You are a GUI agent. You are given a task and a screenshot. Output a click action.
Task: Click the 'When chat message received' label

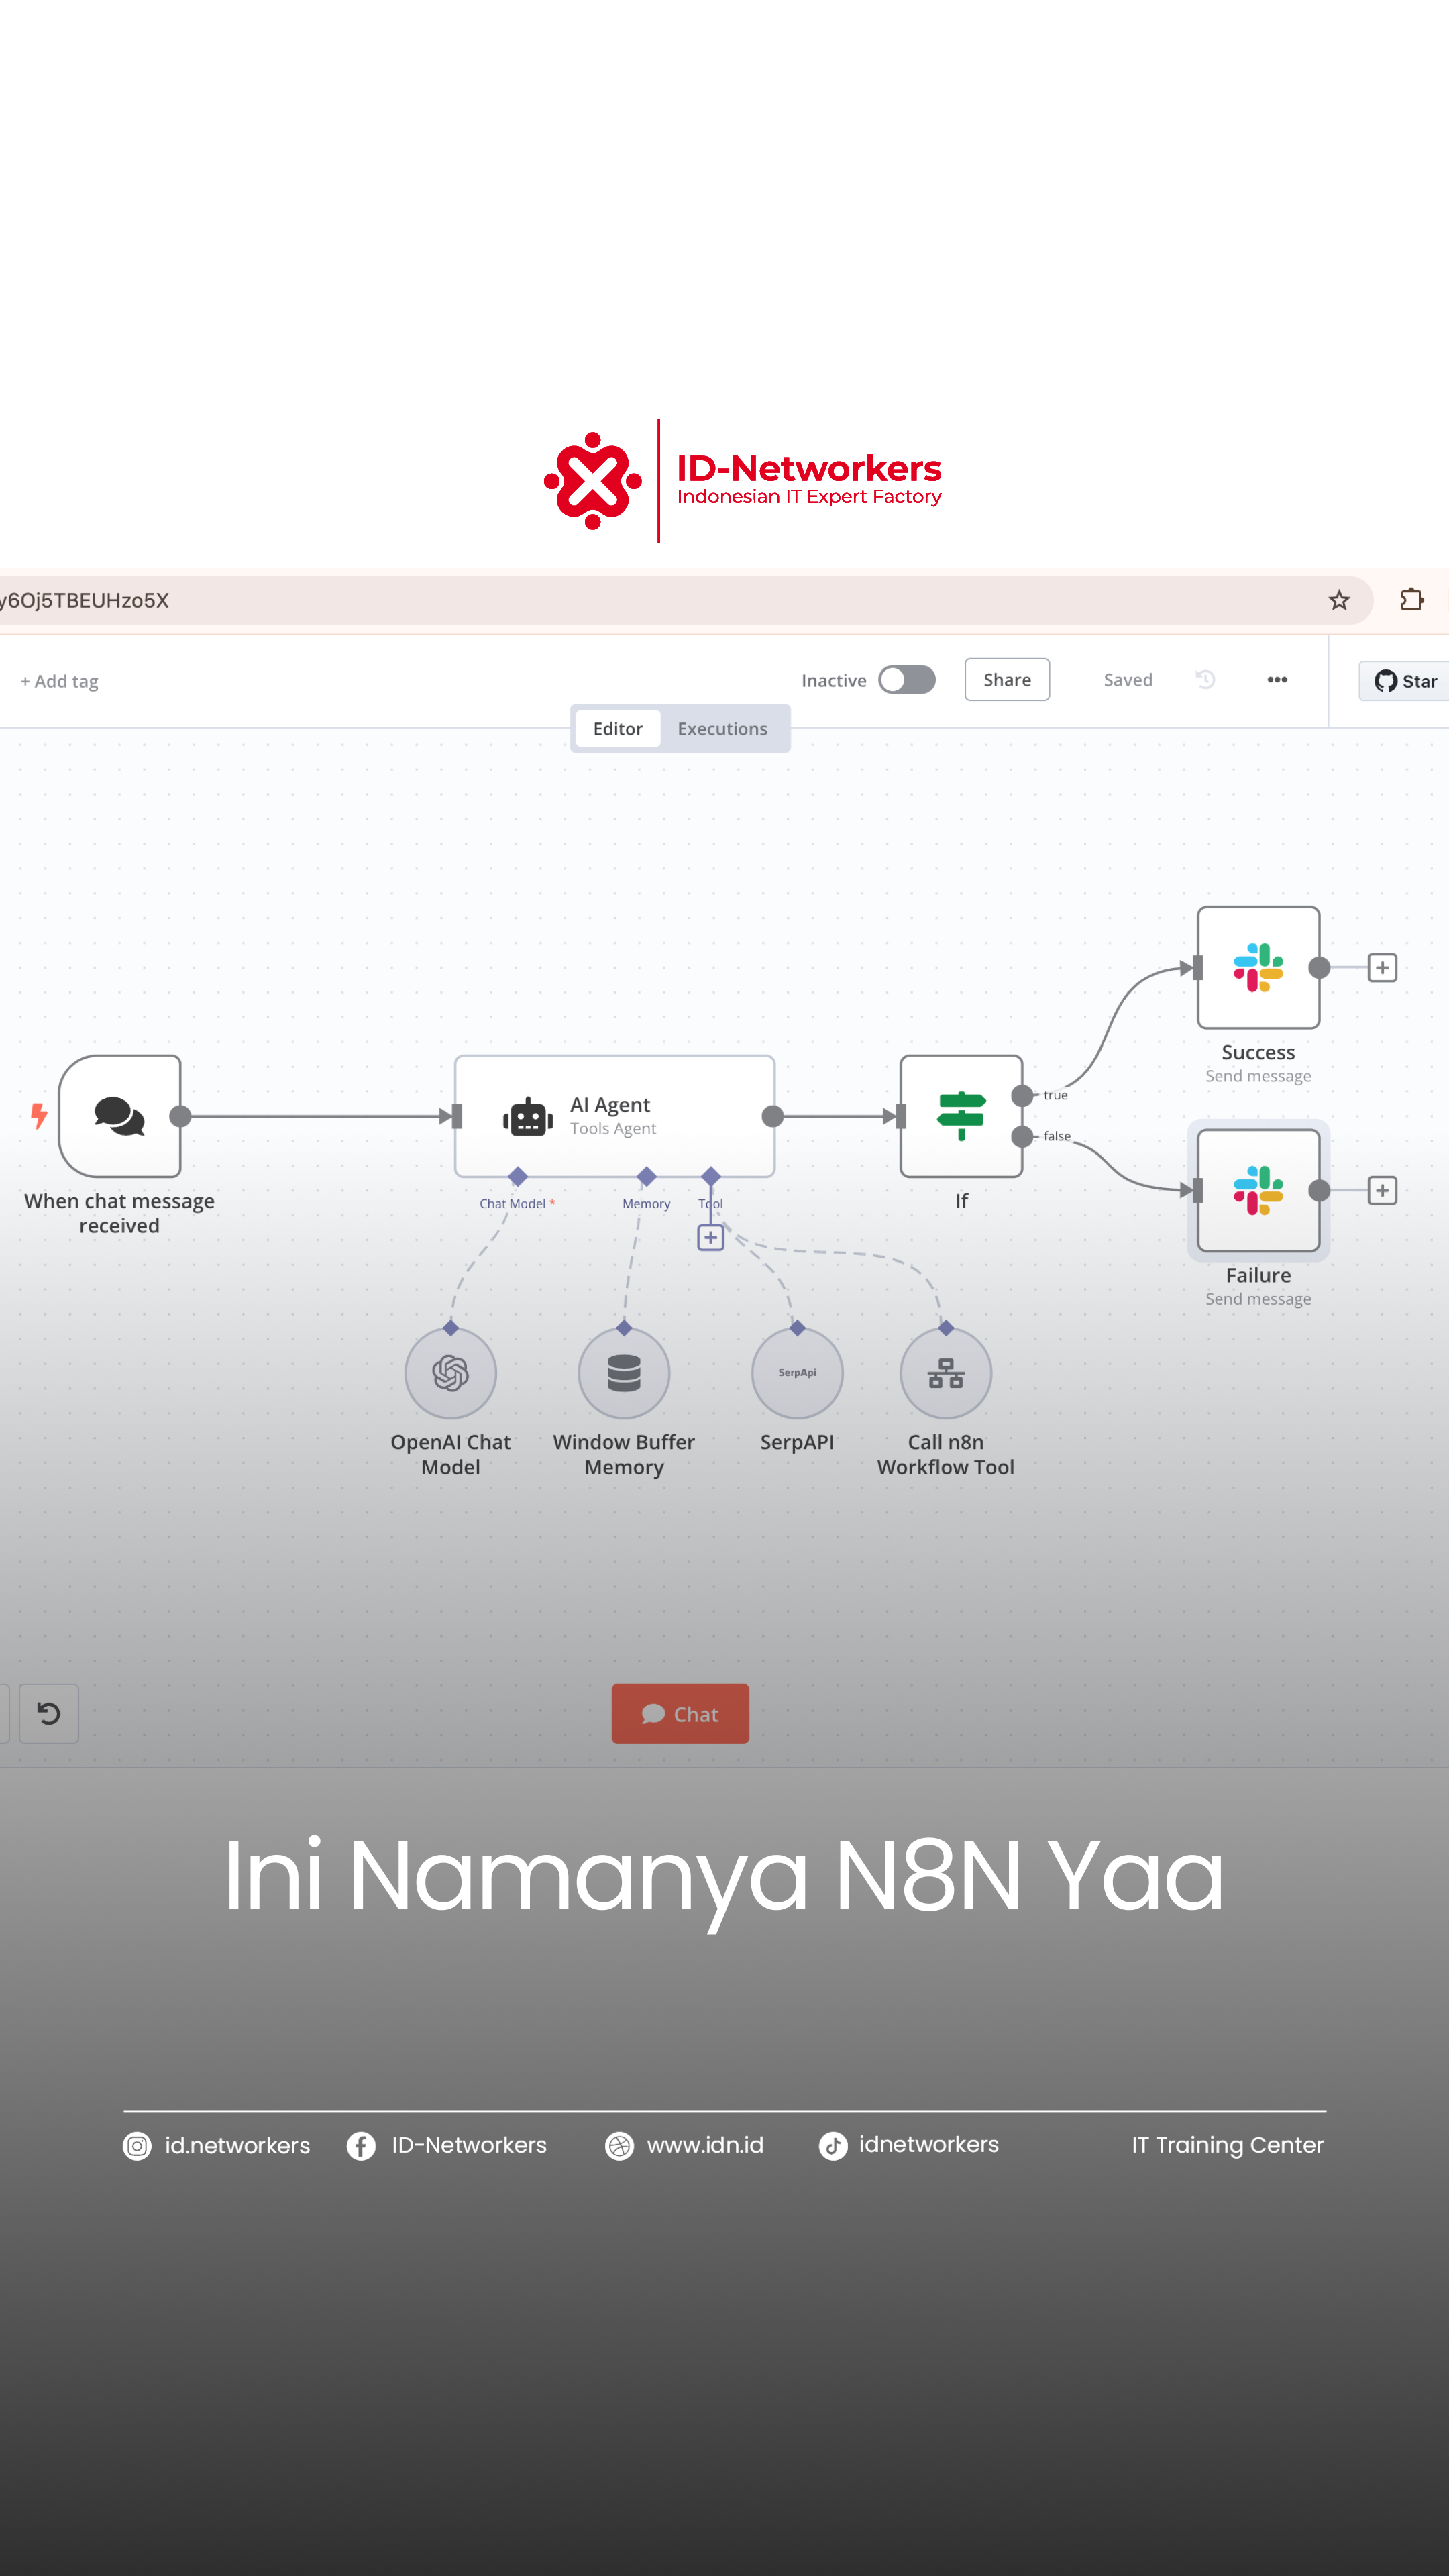click(120, 1213)
